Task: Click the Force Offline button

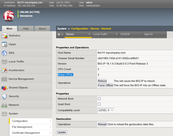Action: [105, 85]
